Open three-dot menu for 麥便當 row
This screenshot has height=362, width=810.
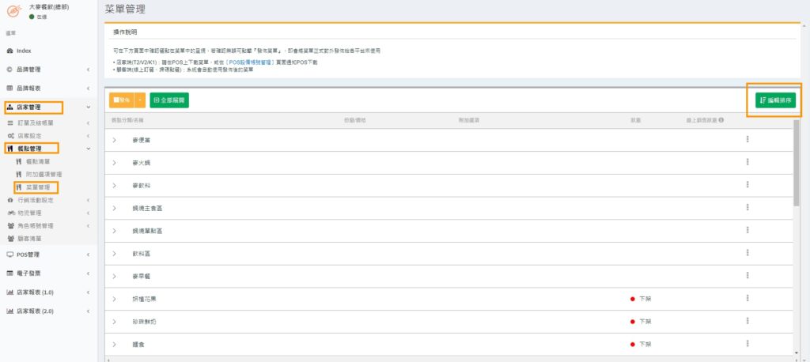point(747,140)
